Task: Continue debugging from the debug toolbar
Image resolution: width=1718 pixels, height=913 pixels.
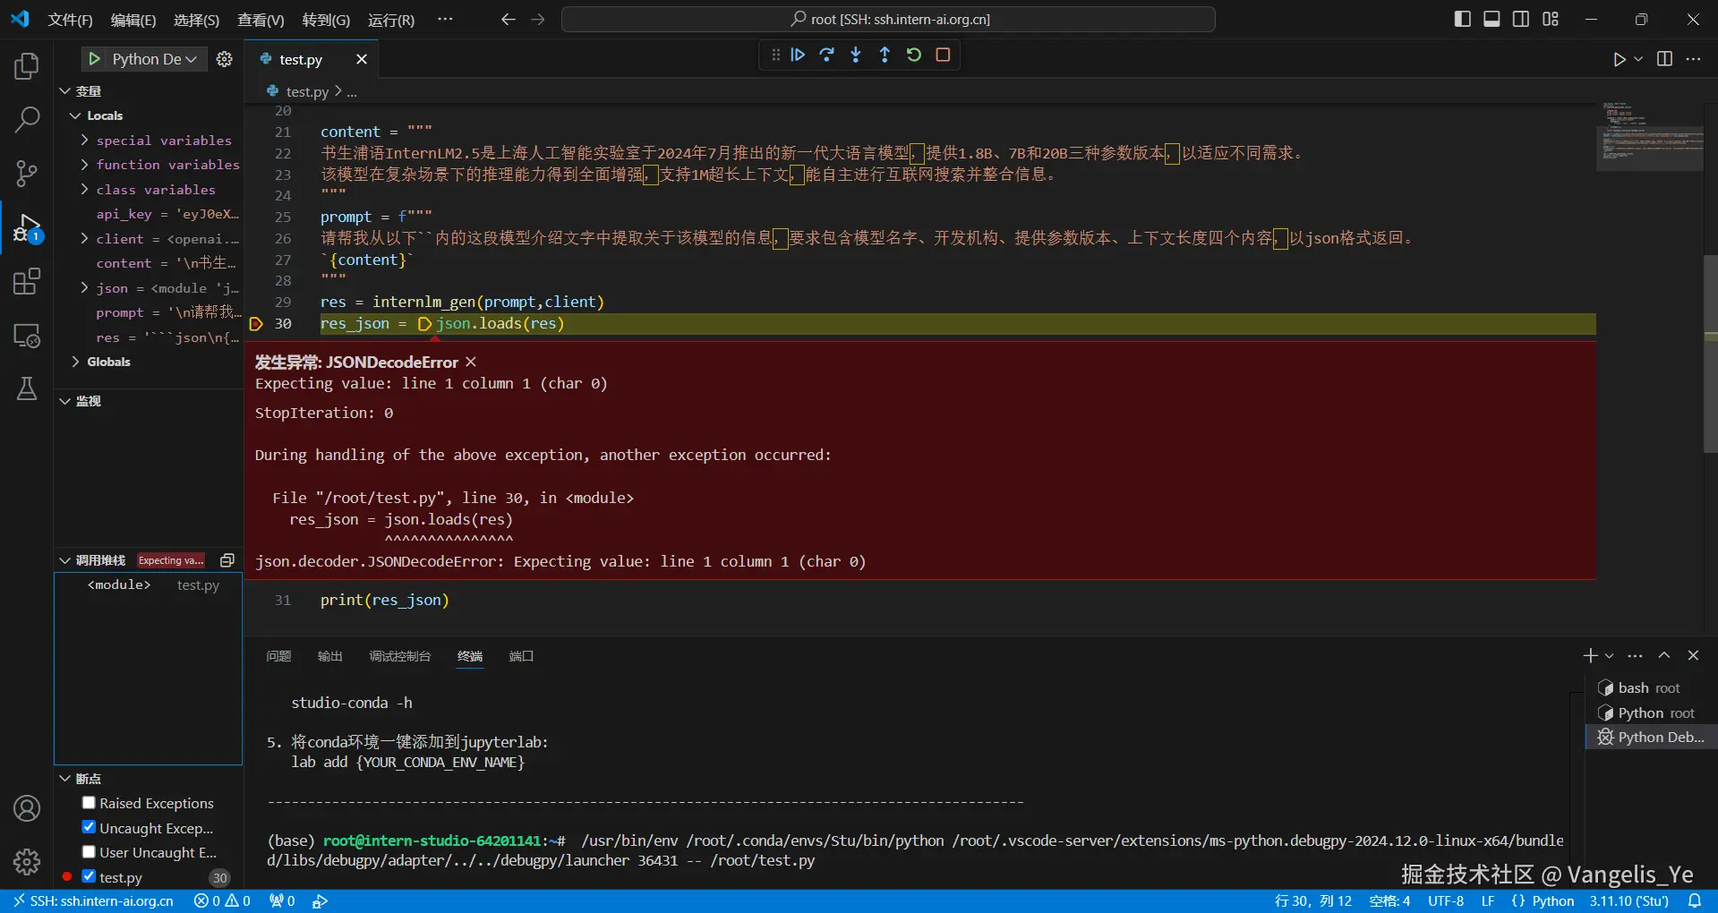Action: 798,55
